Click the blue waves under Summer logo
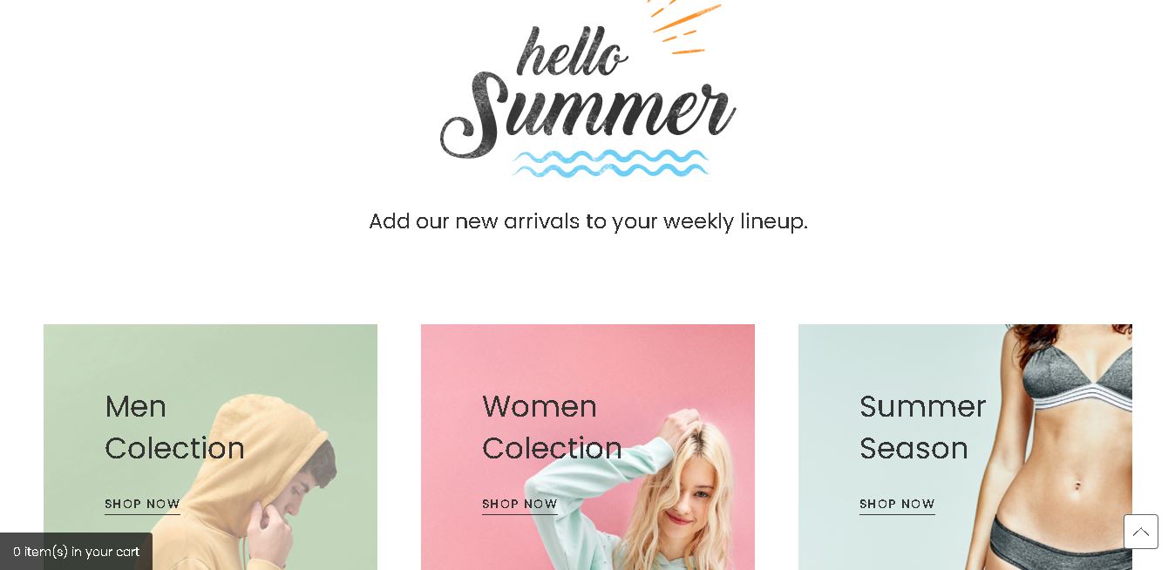Viewport: 1175px width, 570px height. coord(611,163)
